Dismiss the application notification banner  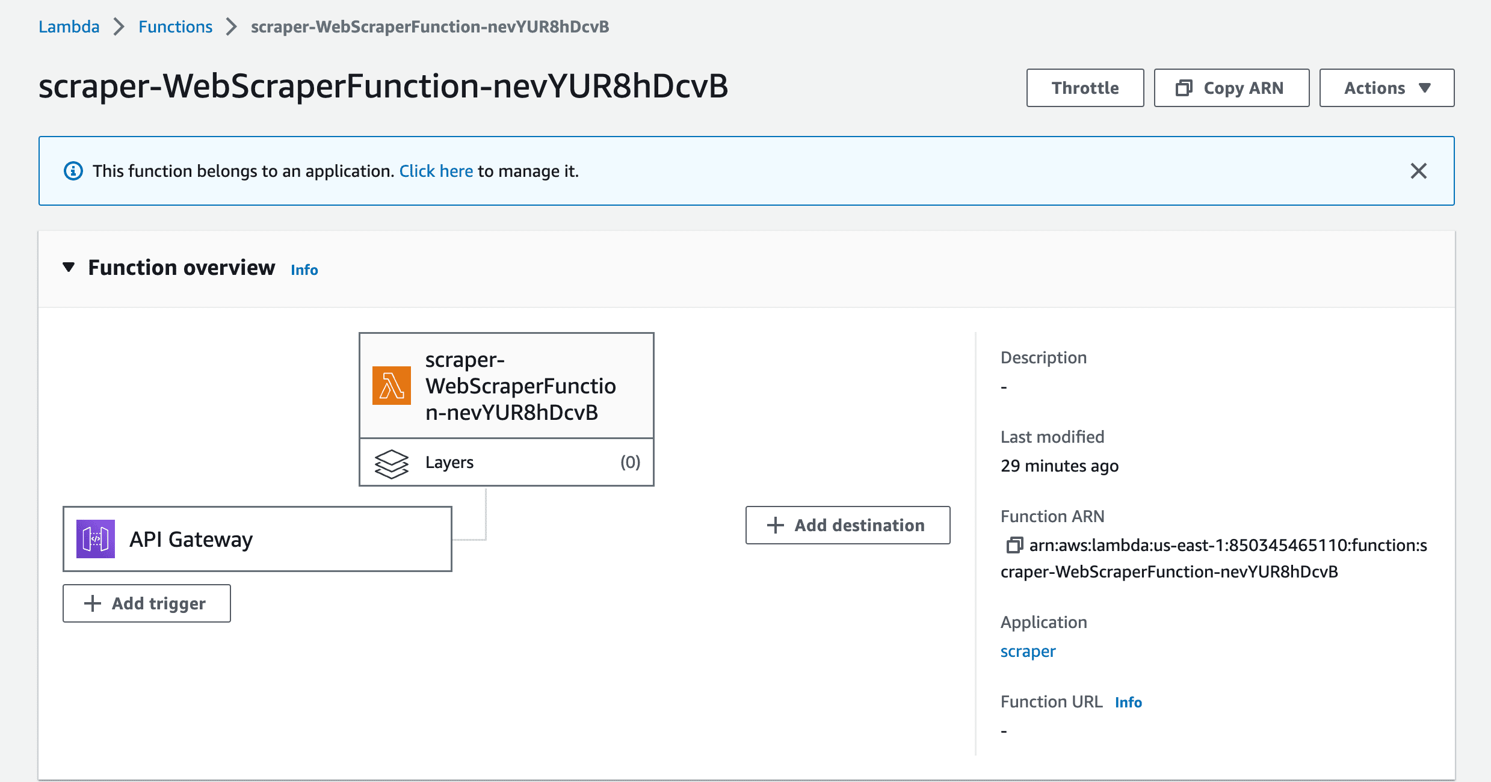click(x=1419, y=171)
